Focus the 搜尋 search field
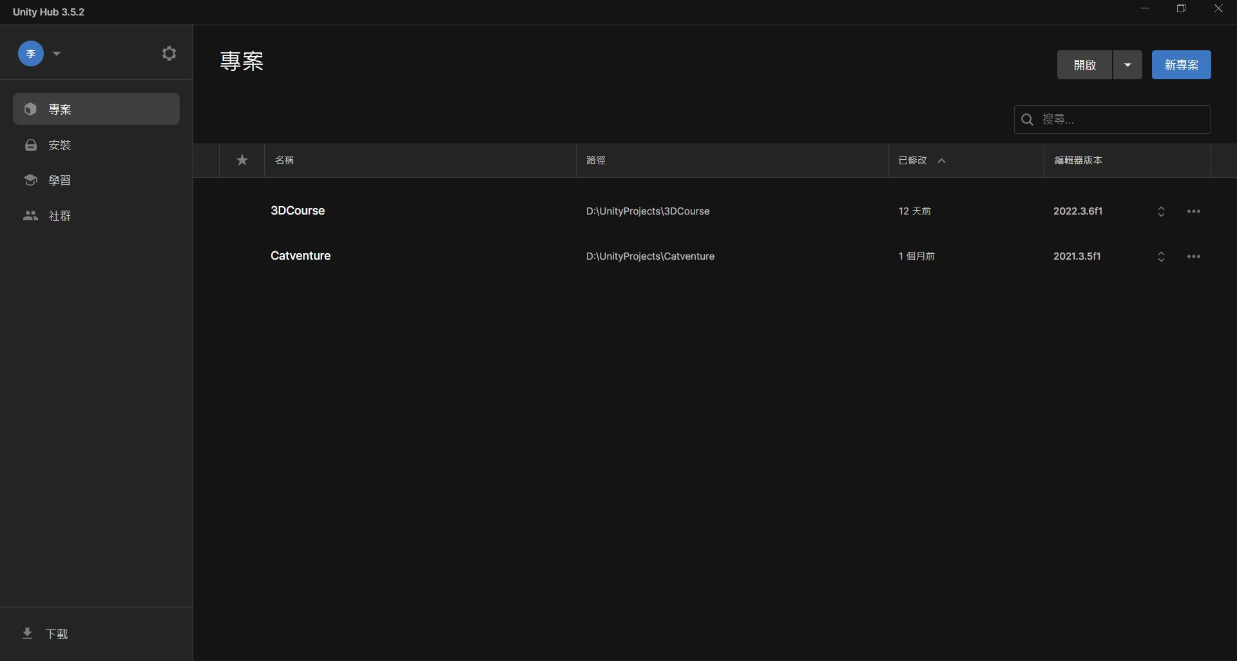This screenshot has height=661, width=1237. 1113,119
